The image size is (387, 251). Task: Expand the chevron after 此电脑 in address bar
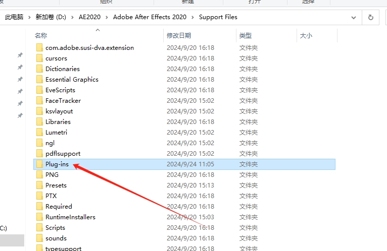29,17
